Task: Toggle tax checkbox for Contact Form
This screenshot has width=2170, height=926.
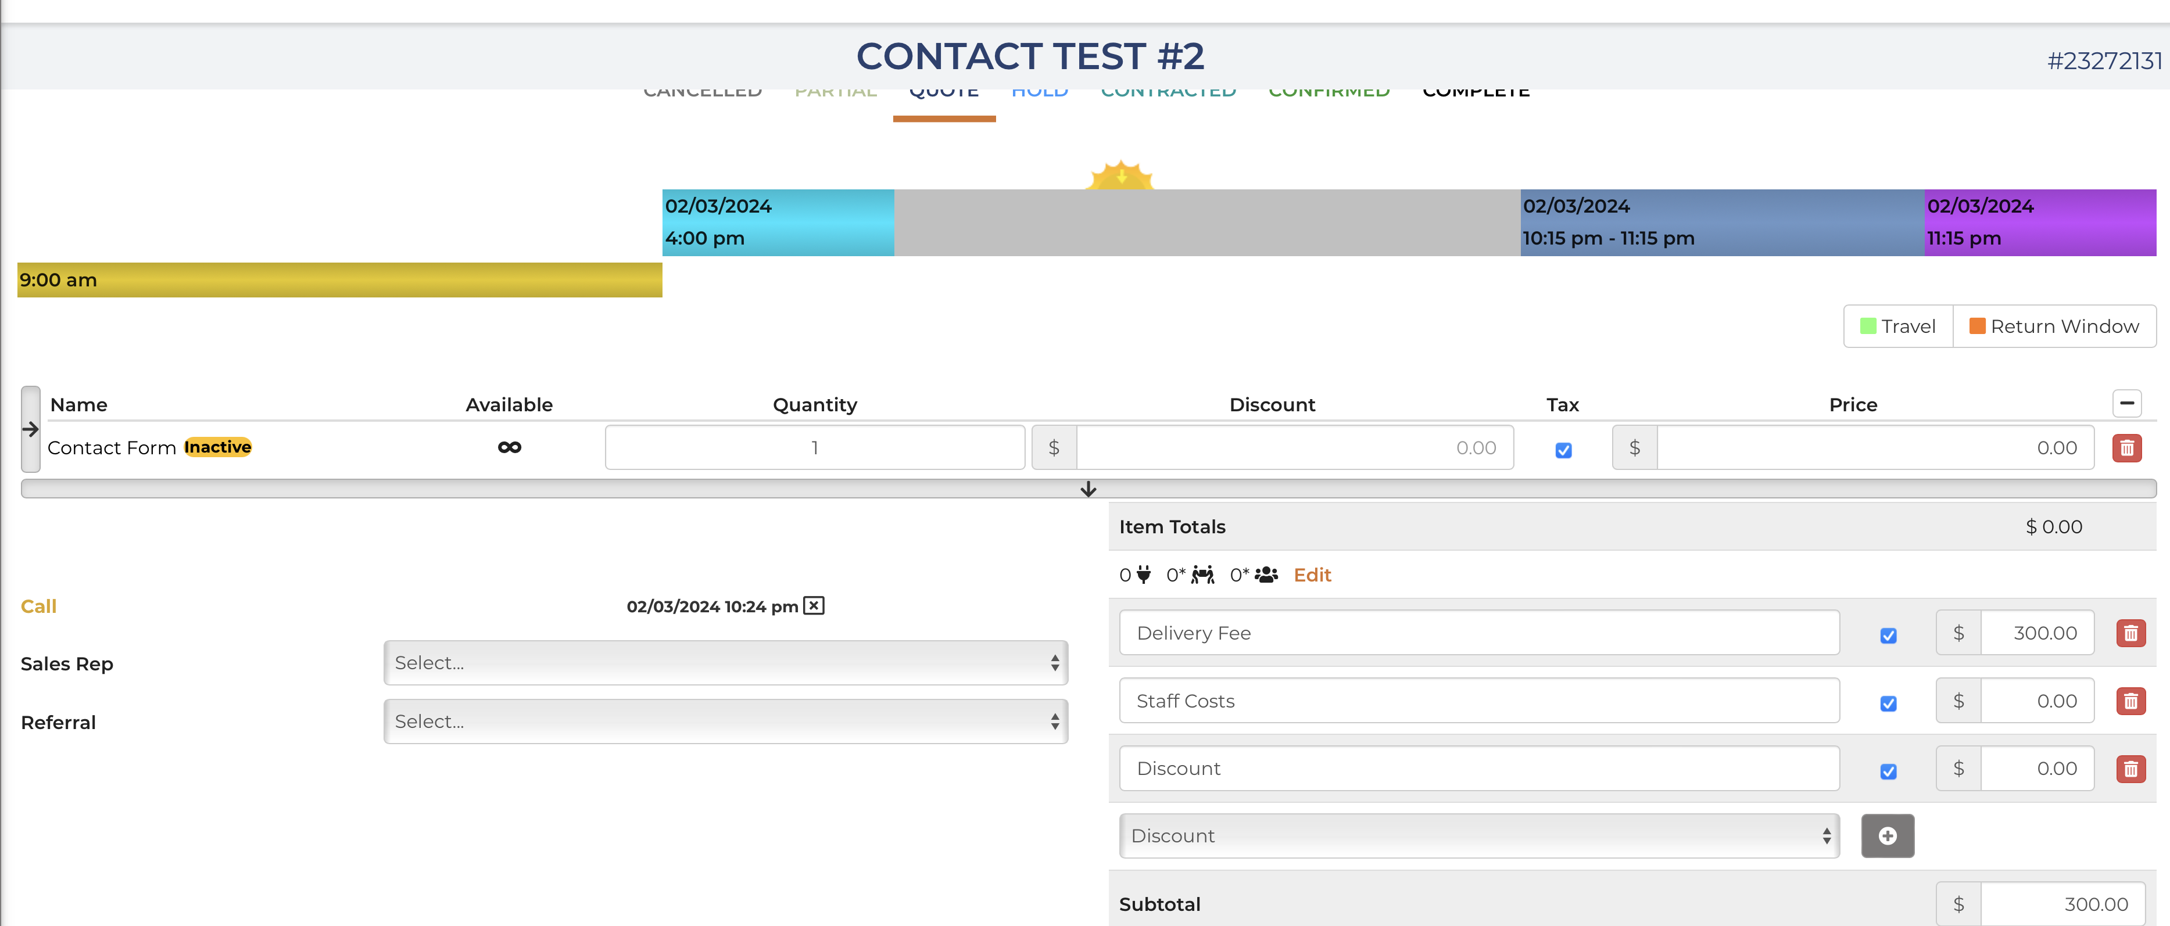Action: pos(1563,450)
